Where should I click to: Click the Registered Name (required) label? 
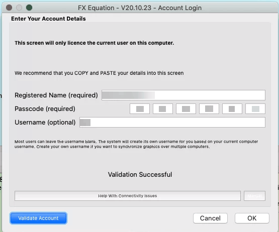(56, 95)
